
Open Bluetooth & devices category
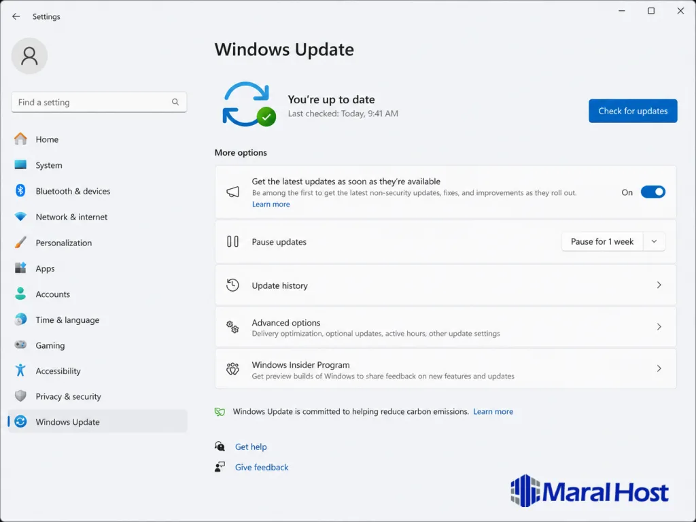(x=98, y=191)
